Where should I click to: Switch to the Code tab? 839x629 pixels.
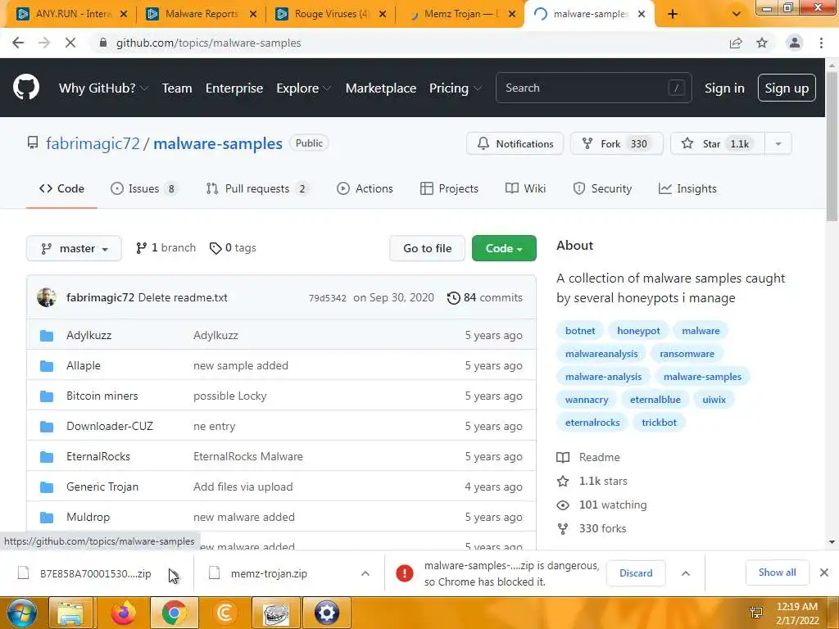tap(61, 188)
